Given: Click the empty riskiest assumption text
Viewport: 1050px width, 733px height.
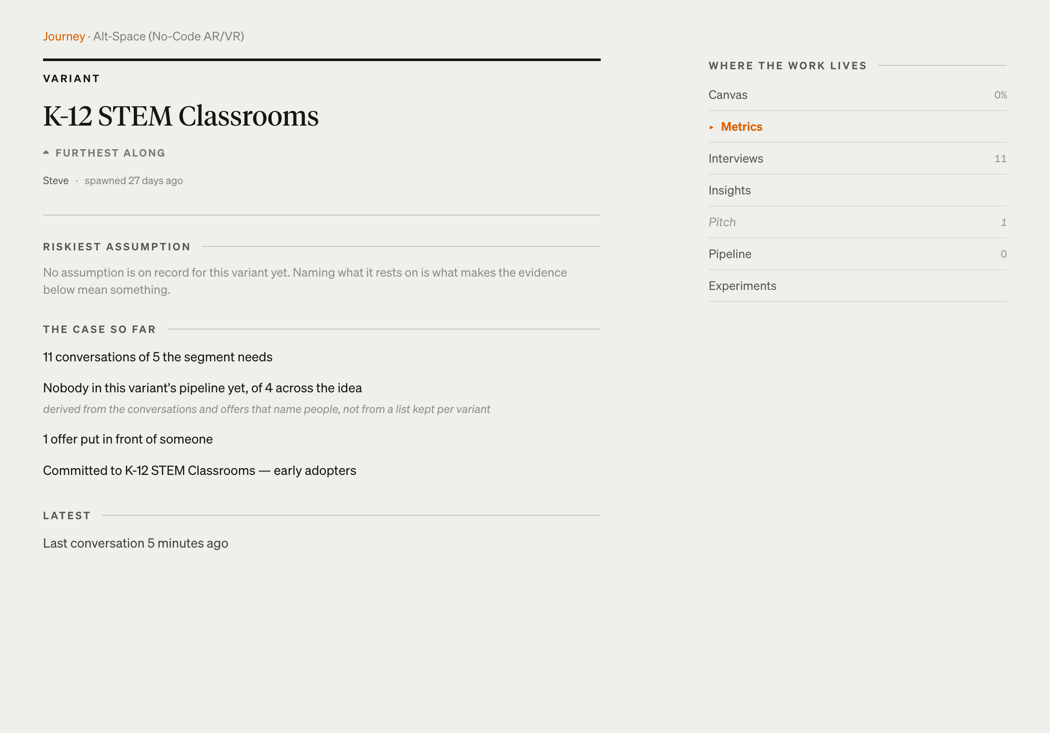Looking at the screenshot, I should point(305,281).
